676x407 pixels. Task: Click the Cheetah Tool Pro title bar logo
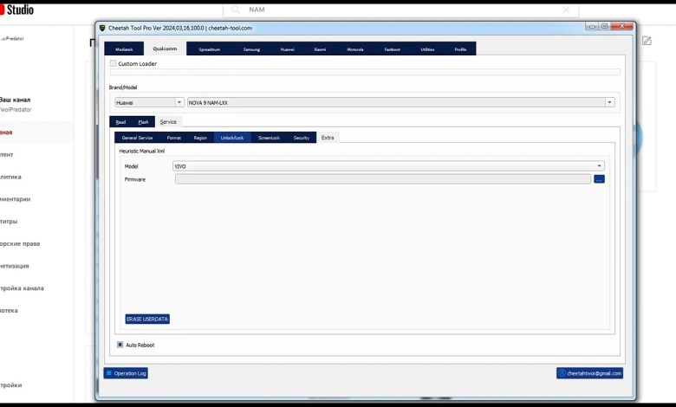click(102, 28)
